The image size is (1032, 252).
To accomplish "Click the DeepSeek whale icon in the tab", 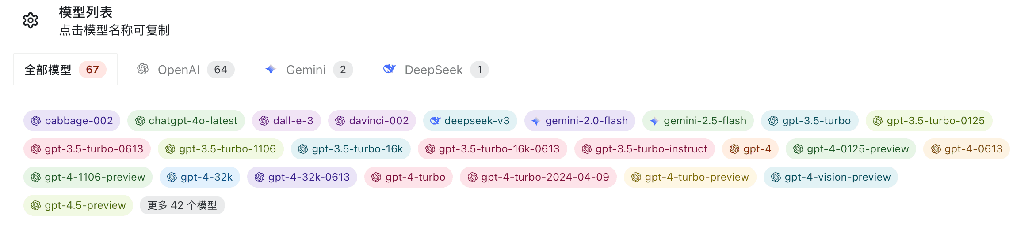I will point(389,69).
